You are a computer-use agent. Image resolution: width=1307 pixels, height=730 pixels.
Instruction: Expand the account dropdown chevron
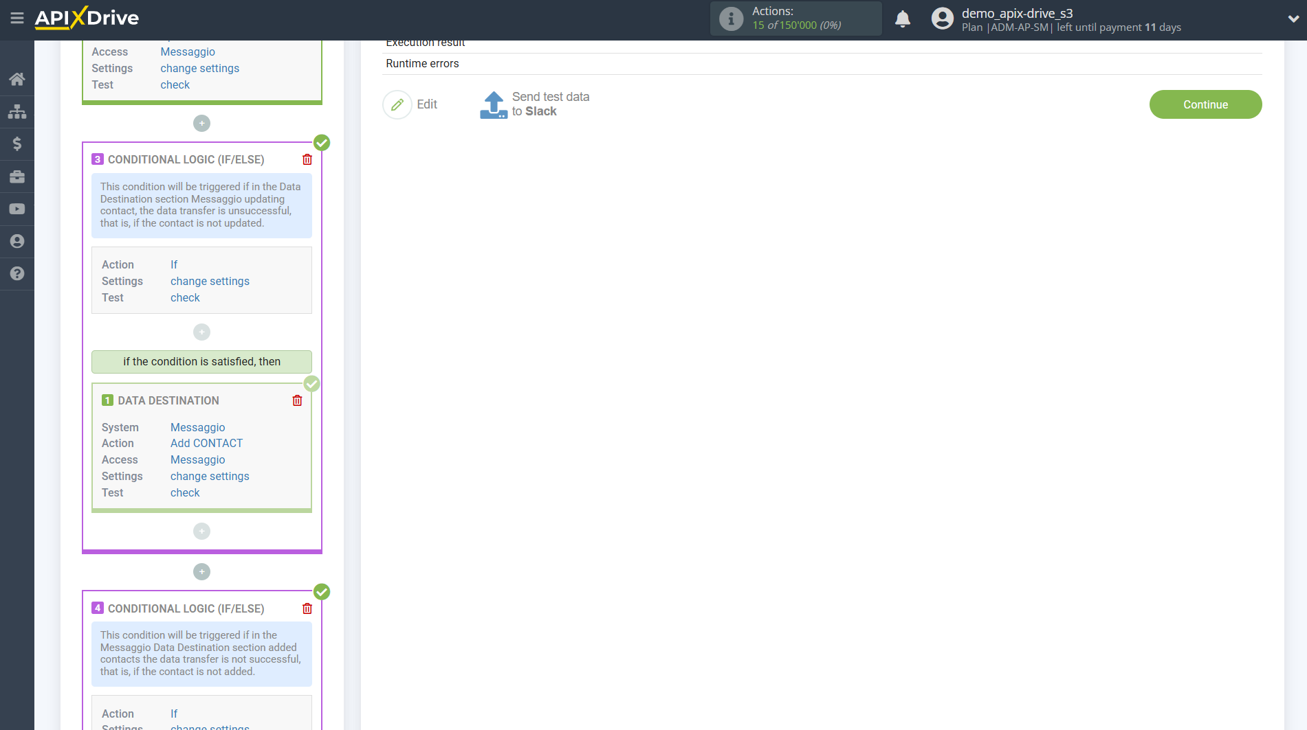pos(1293,19)
